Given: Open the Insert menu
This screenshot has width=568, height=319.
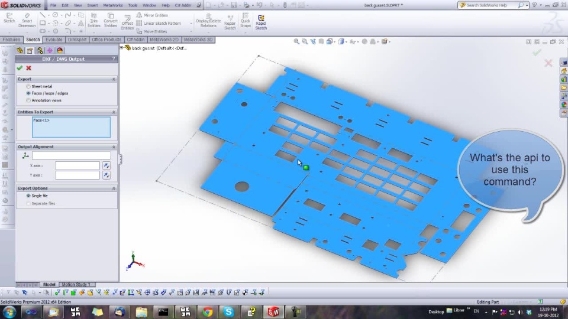Looking at the screenshot, I should [92, 5].
